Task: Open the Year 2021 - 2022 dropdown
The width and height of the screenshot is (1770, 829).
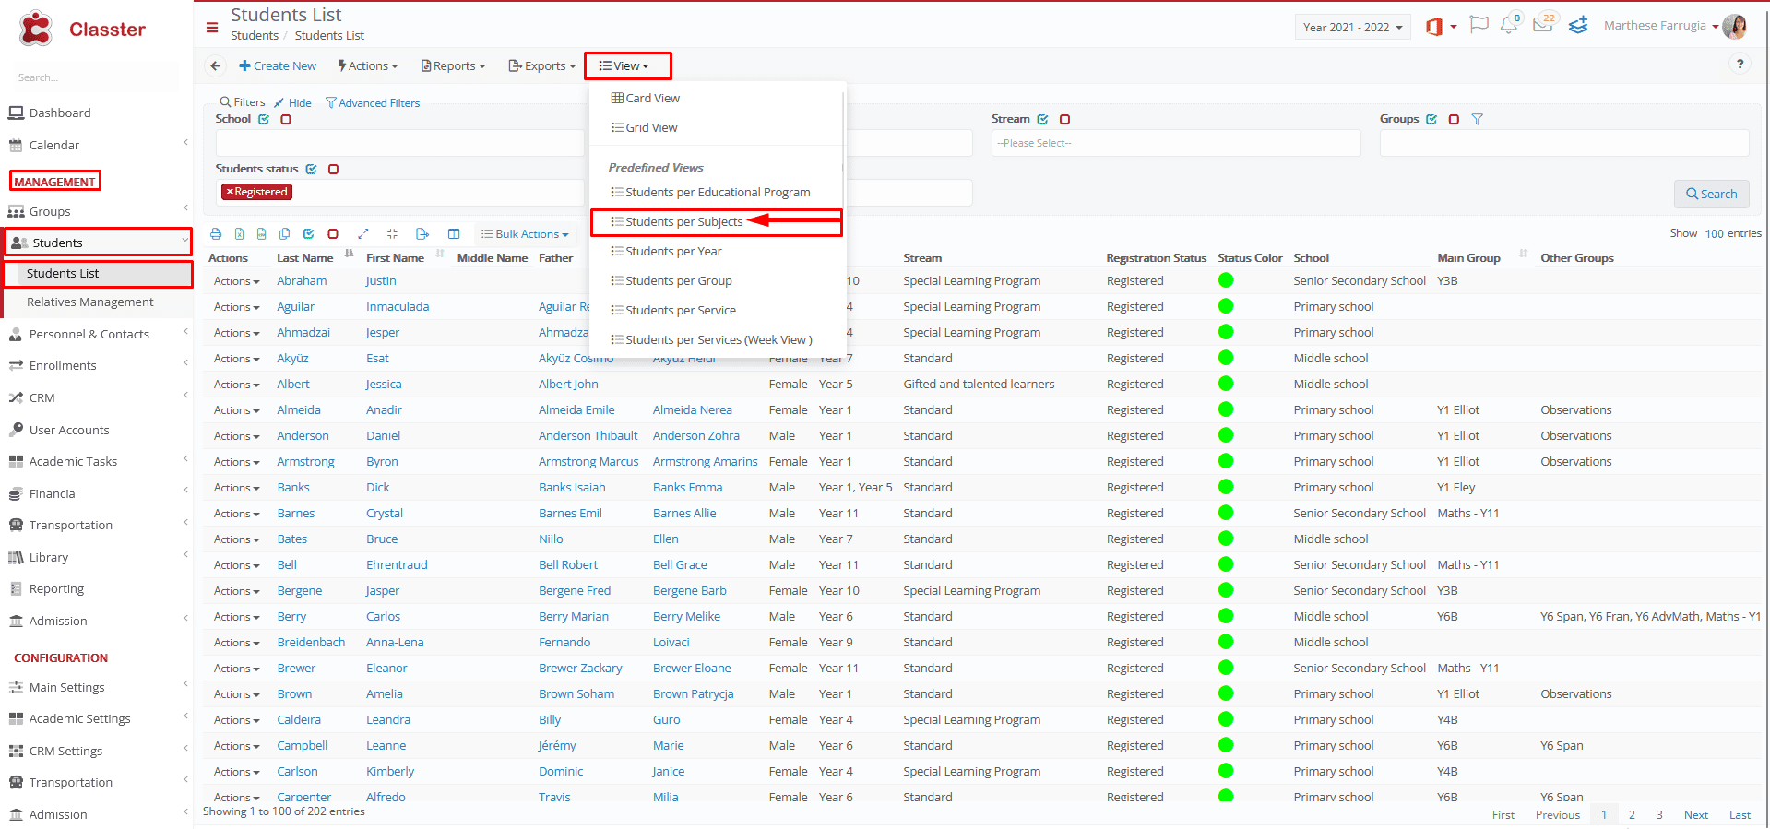Action: pyautogui.click(x=1352, y=28)
